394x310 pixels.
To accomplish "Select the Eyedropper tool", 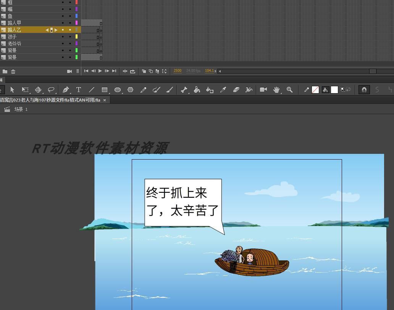I will (223, 90).
